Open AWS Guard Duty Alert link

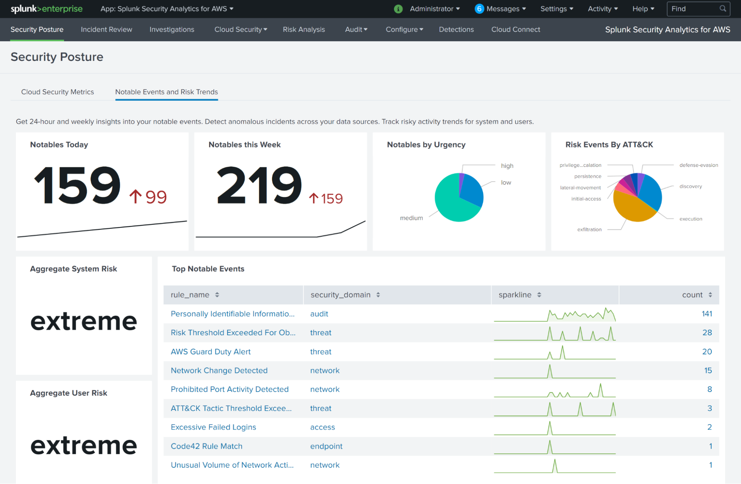[x=211, y=352]
